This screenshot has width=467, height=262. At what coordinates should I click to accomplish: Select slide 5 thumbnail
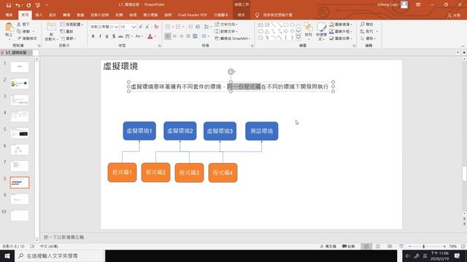[x=20, y=133]
